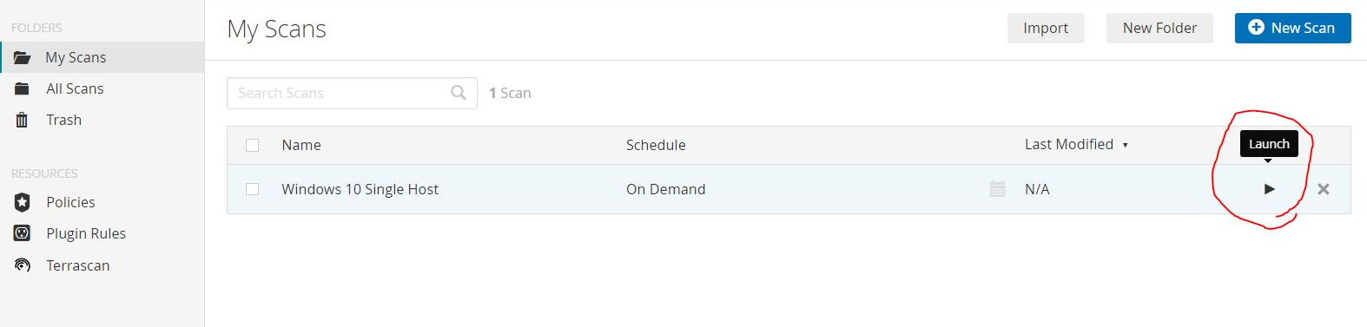
Task: Click the New Folder button
Action: point(1159,28)
